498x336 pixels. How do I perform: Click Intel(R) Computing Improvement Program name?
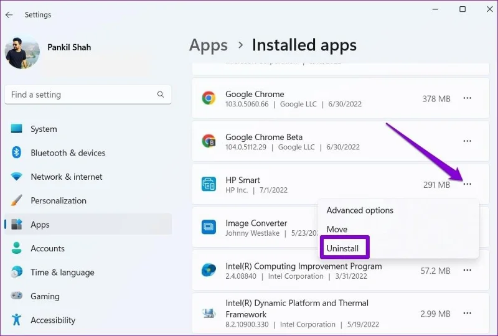tap(304, 266)
